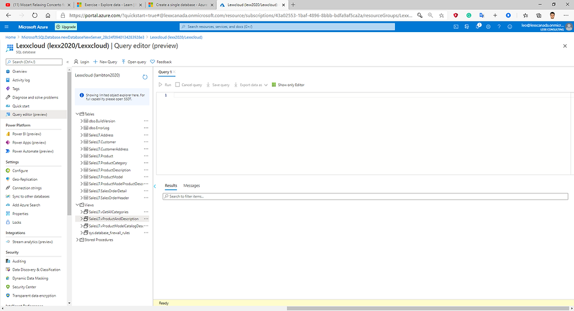
Task: Switch to the Messages tab
Action: tap(192, 185)
